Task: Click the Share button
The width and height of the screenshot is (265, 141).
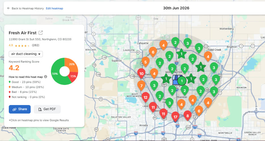Action: 20,109
